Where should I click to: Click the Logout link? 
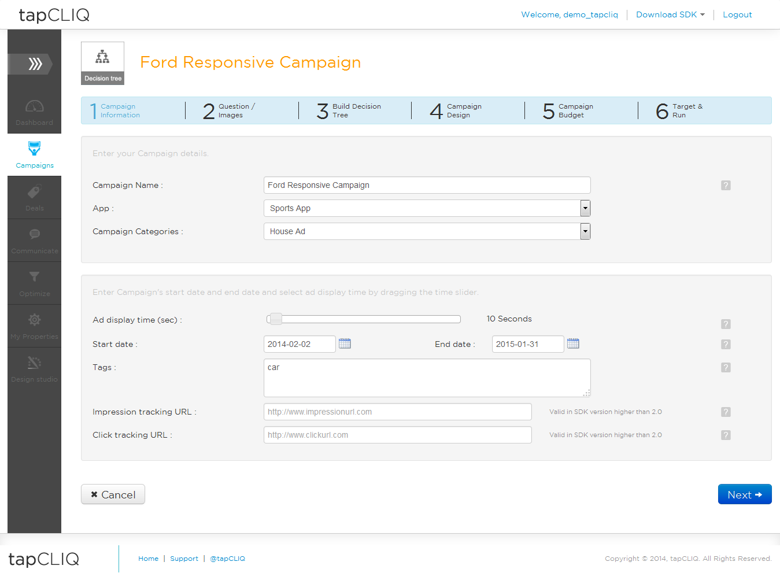pyautogui.click(x=737, y=14)
